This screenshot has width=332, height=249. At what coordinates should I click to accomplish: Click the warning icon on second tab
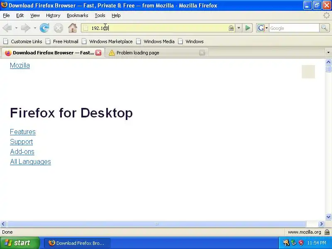click(x=112, y=53)
